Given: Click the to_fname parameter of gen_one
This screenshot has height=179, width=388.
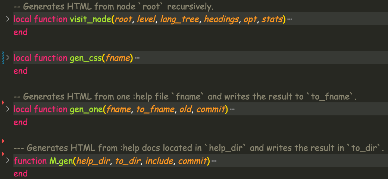Looking at the screenshot, I should [x=155, y=109].
